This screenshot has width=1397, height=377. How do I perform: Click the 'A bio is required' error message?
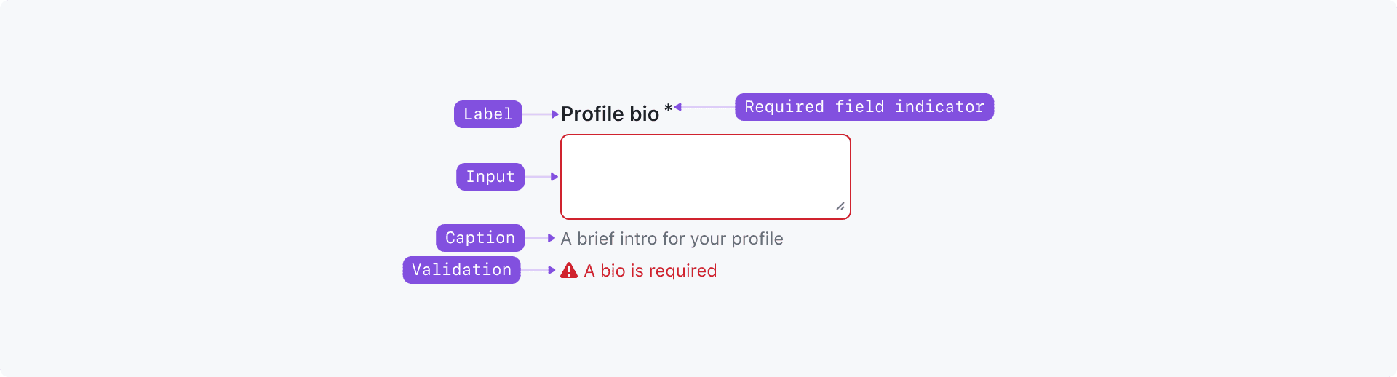tap(650, 271)
